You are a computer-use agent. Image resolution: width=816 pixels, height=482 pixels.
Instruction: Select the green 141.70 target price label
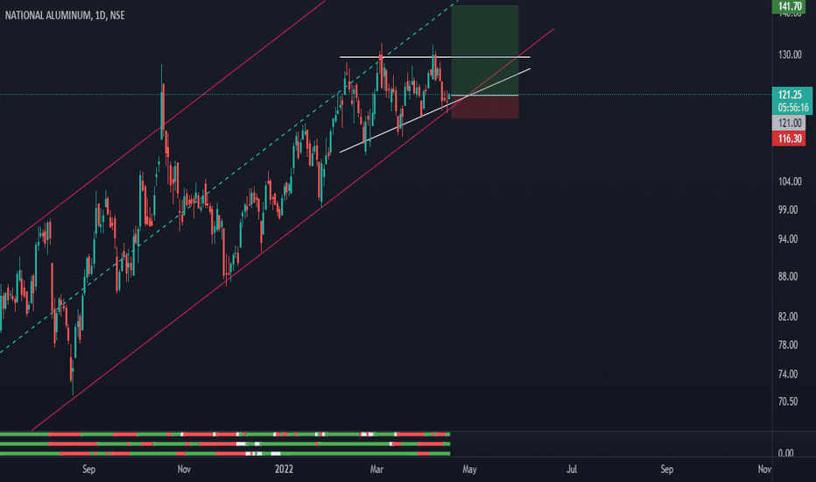point(789,6)
